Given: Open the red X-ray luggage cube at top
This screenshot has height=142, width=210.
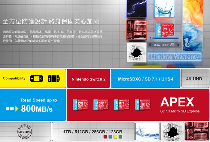Looking at the screenshot, I should pos(136,30).
